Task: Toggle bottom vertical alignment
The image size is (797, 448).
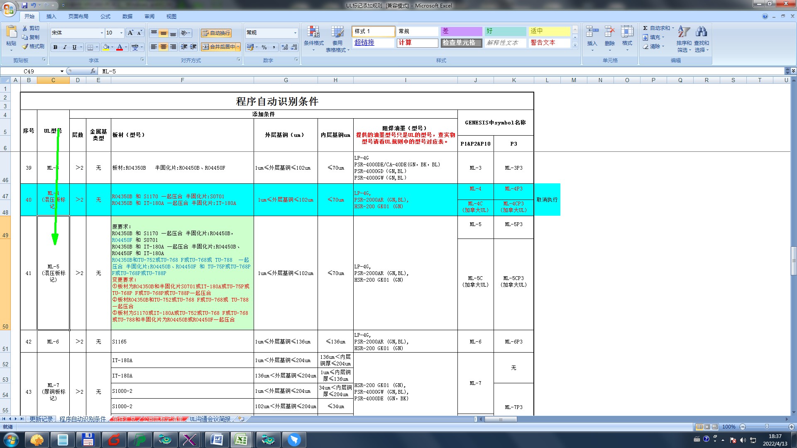Action: click(x=173, y=33)
